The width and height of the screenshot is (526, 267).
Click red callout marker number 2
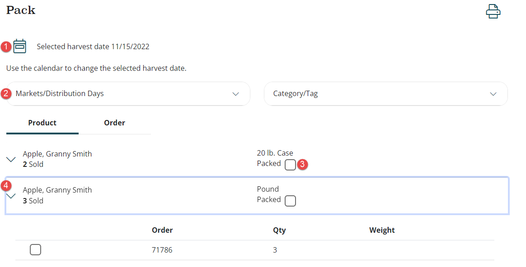pos(6,94)
